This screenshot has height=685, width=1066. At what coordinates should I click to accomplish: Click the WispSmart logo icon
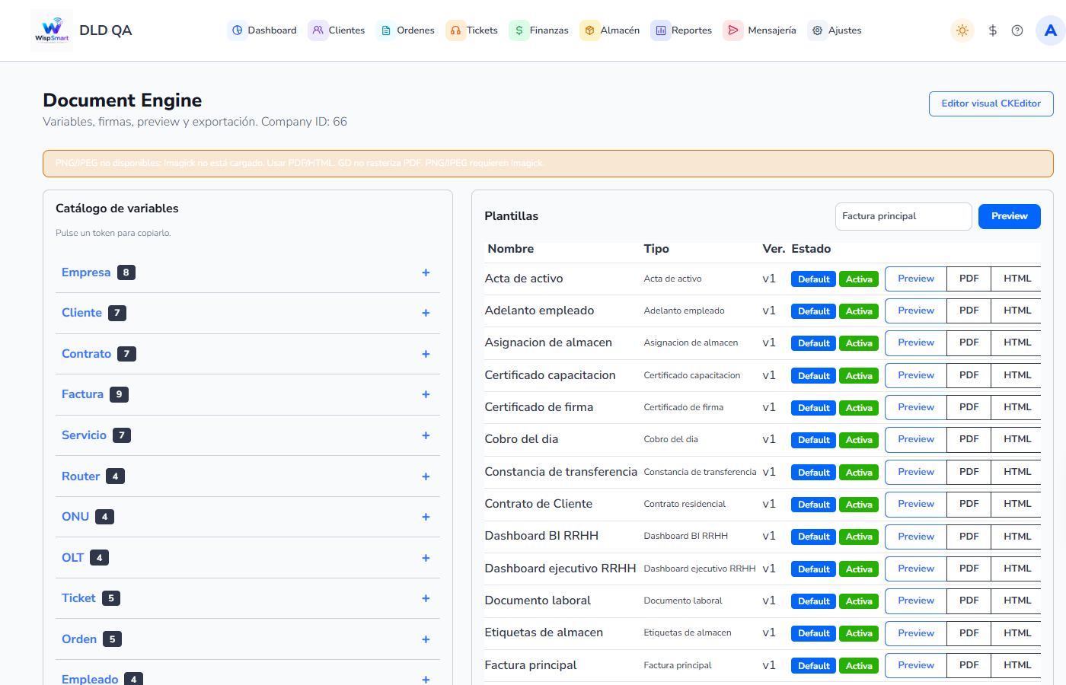click(x=52, y=30)
